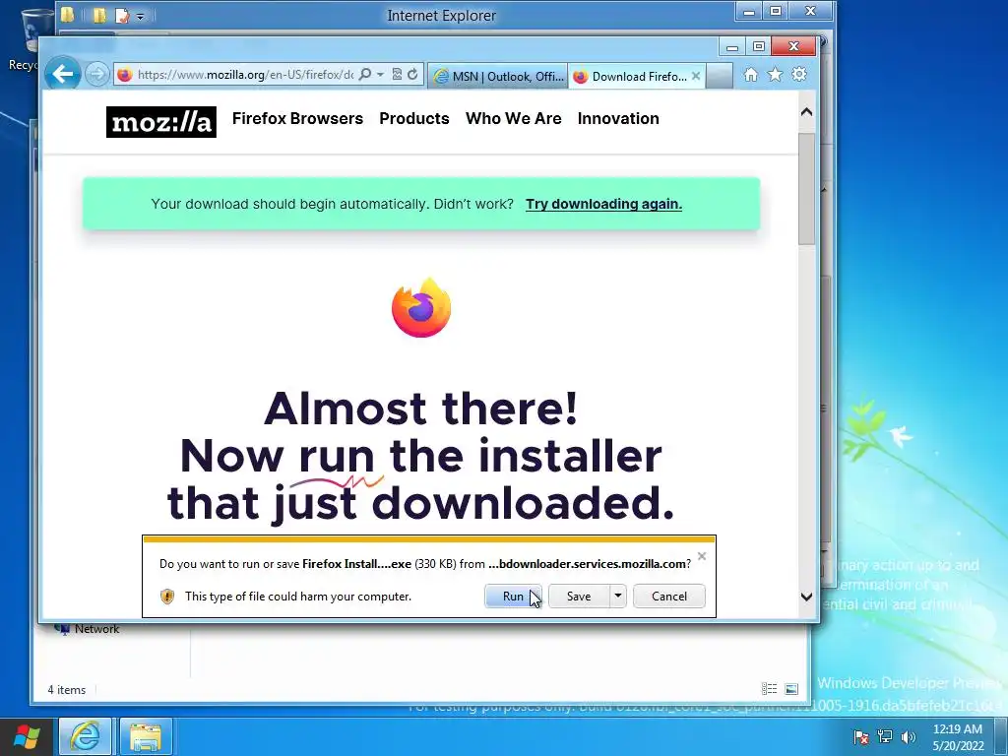Switch Explorer to large icons view
Screen dimensions: 1008x756
point(791,689)
